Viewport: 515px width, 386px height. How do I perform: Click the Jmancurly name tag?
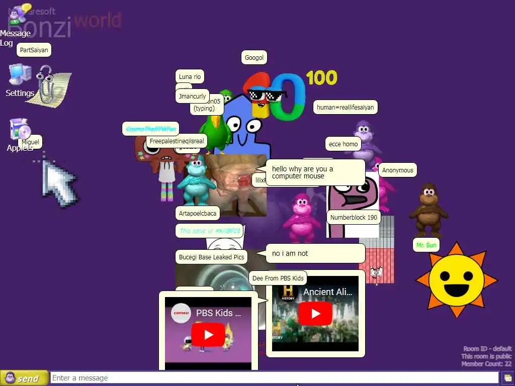[x=193, y=96]
